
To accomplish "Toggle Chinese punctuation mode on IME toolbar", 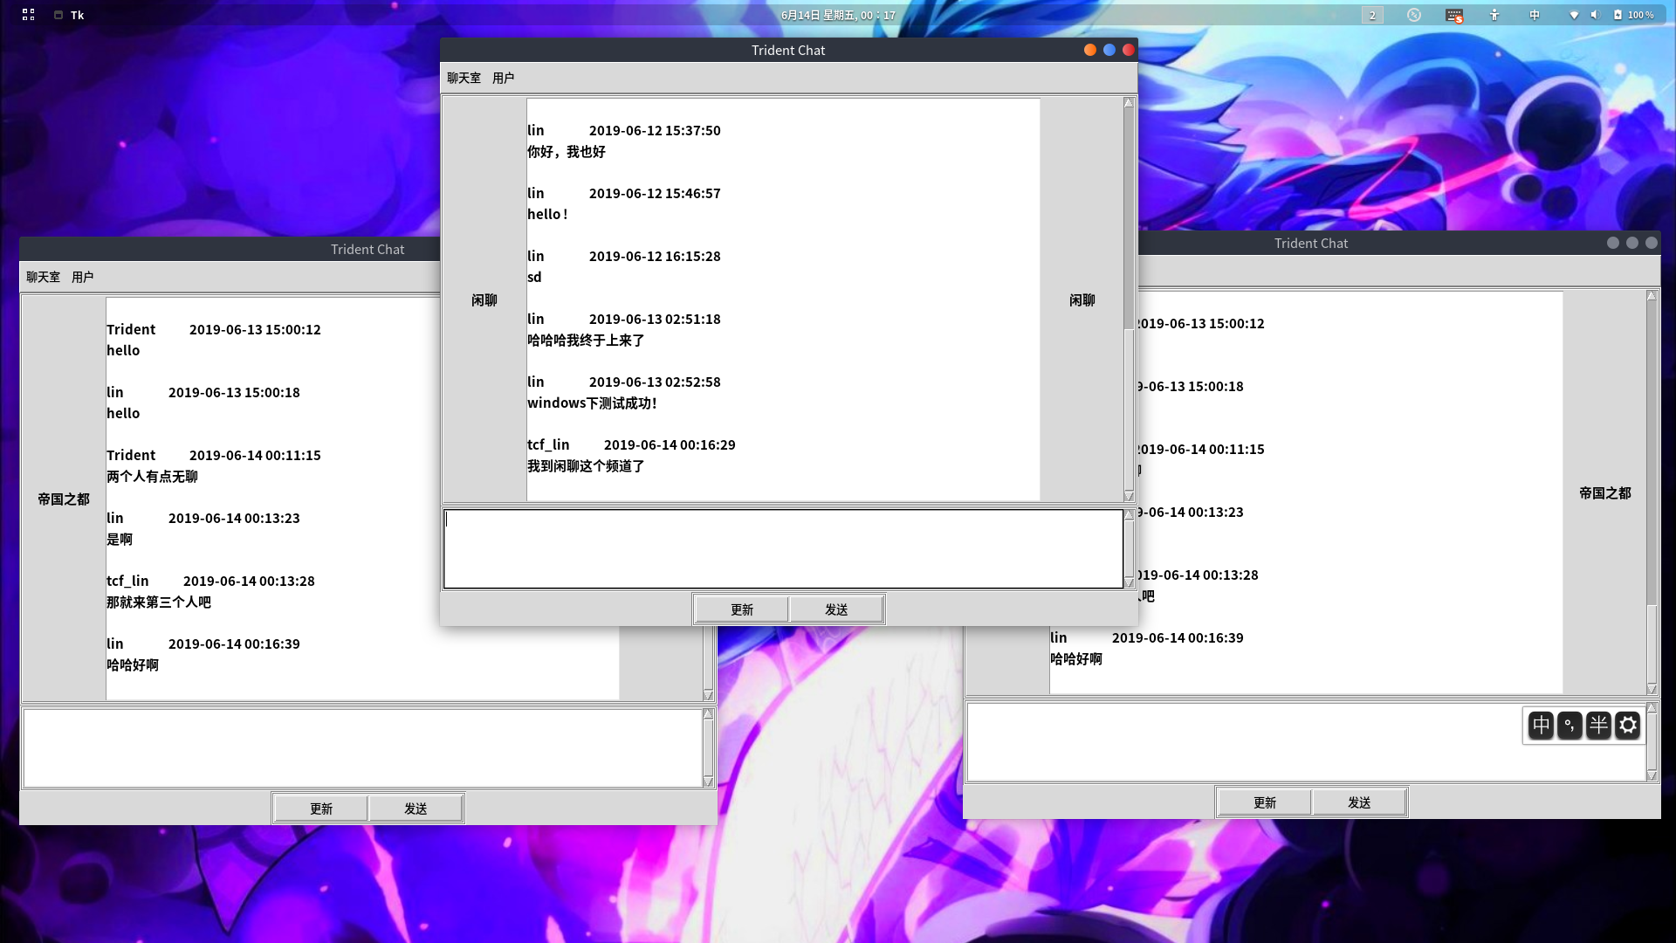I will (1570, 726).
